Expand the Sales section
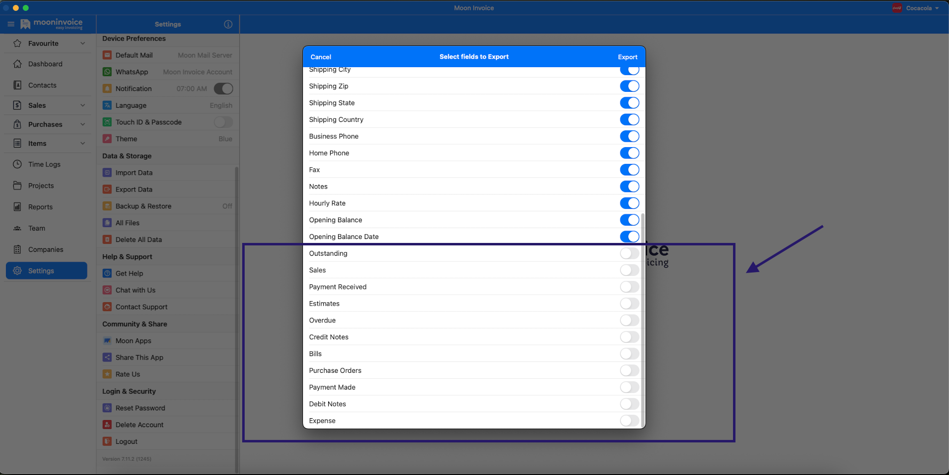Image resolution: width=949 pixels, height=475 pixels. tap(82, 105)
